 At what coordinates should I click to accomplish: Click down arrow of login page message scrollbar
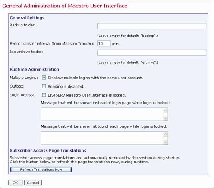coord(165,118)
